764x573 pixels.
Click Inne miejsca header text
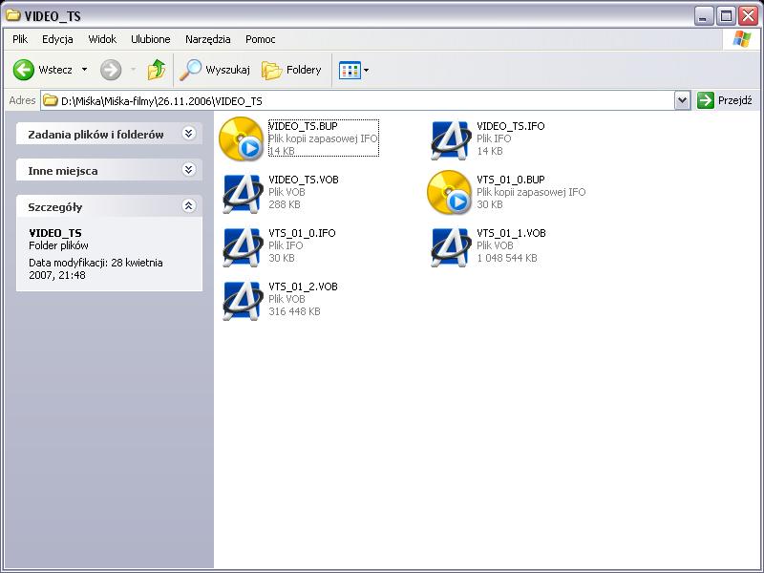(x=63, y=171)
